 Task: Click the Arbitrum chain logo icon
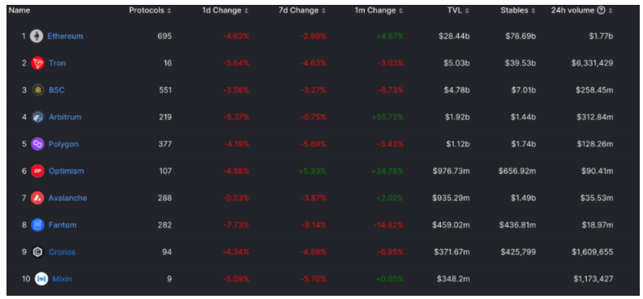point(38,117)
